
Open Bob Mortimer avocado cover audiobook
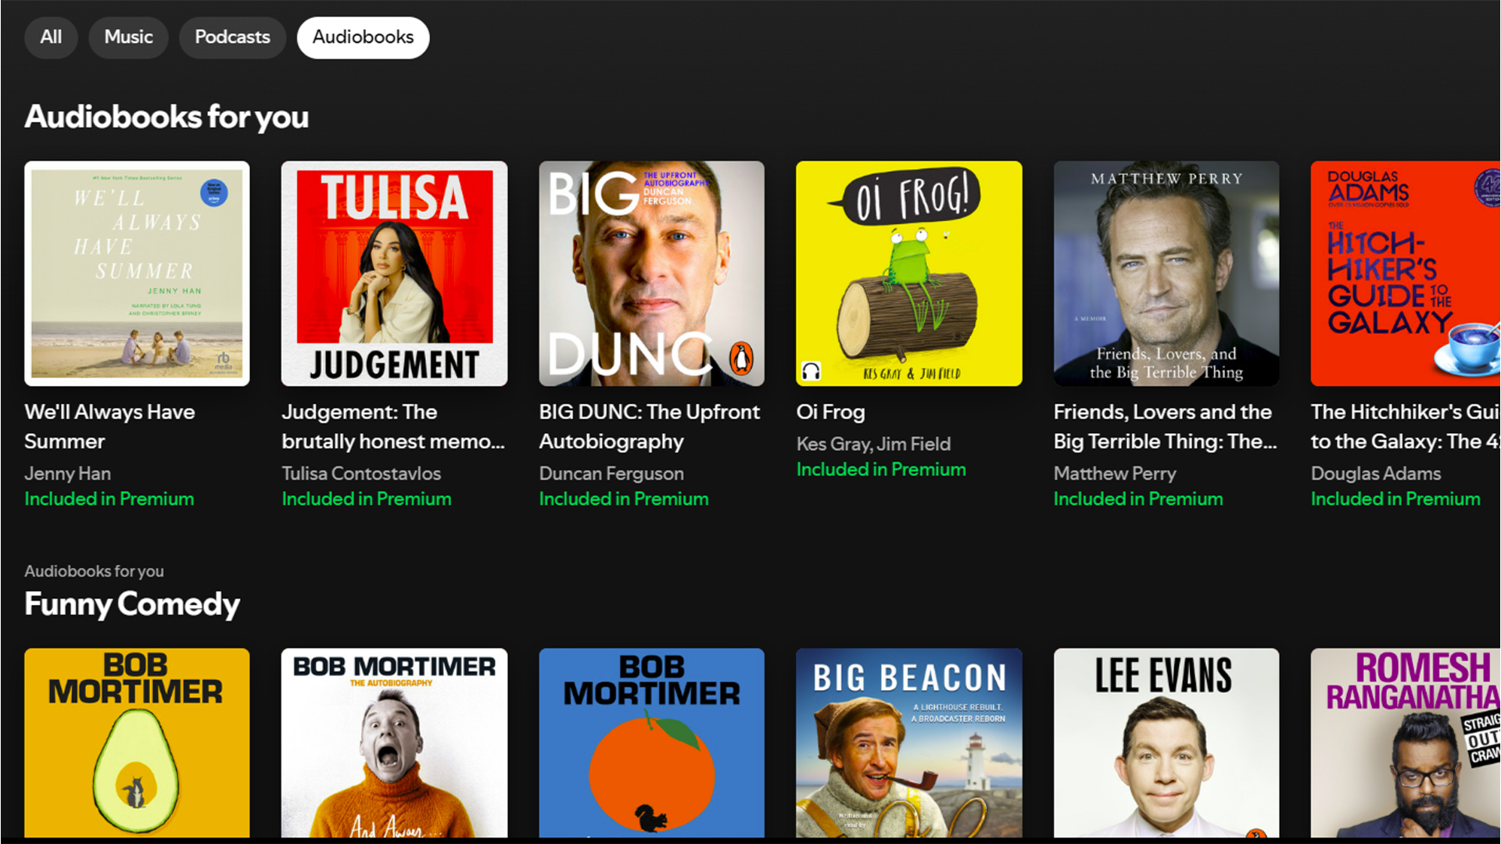[x=137, y=742]
